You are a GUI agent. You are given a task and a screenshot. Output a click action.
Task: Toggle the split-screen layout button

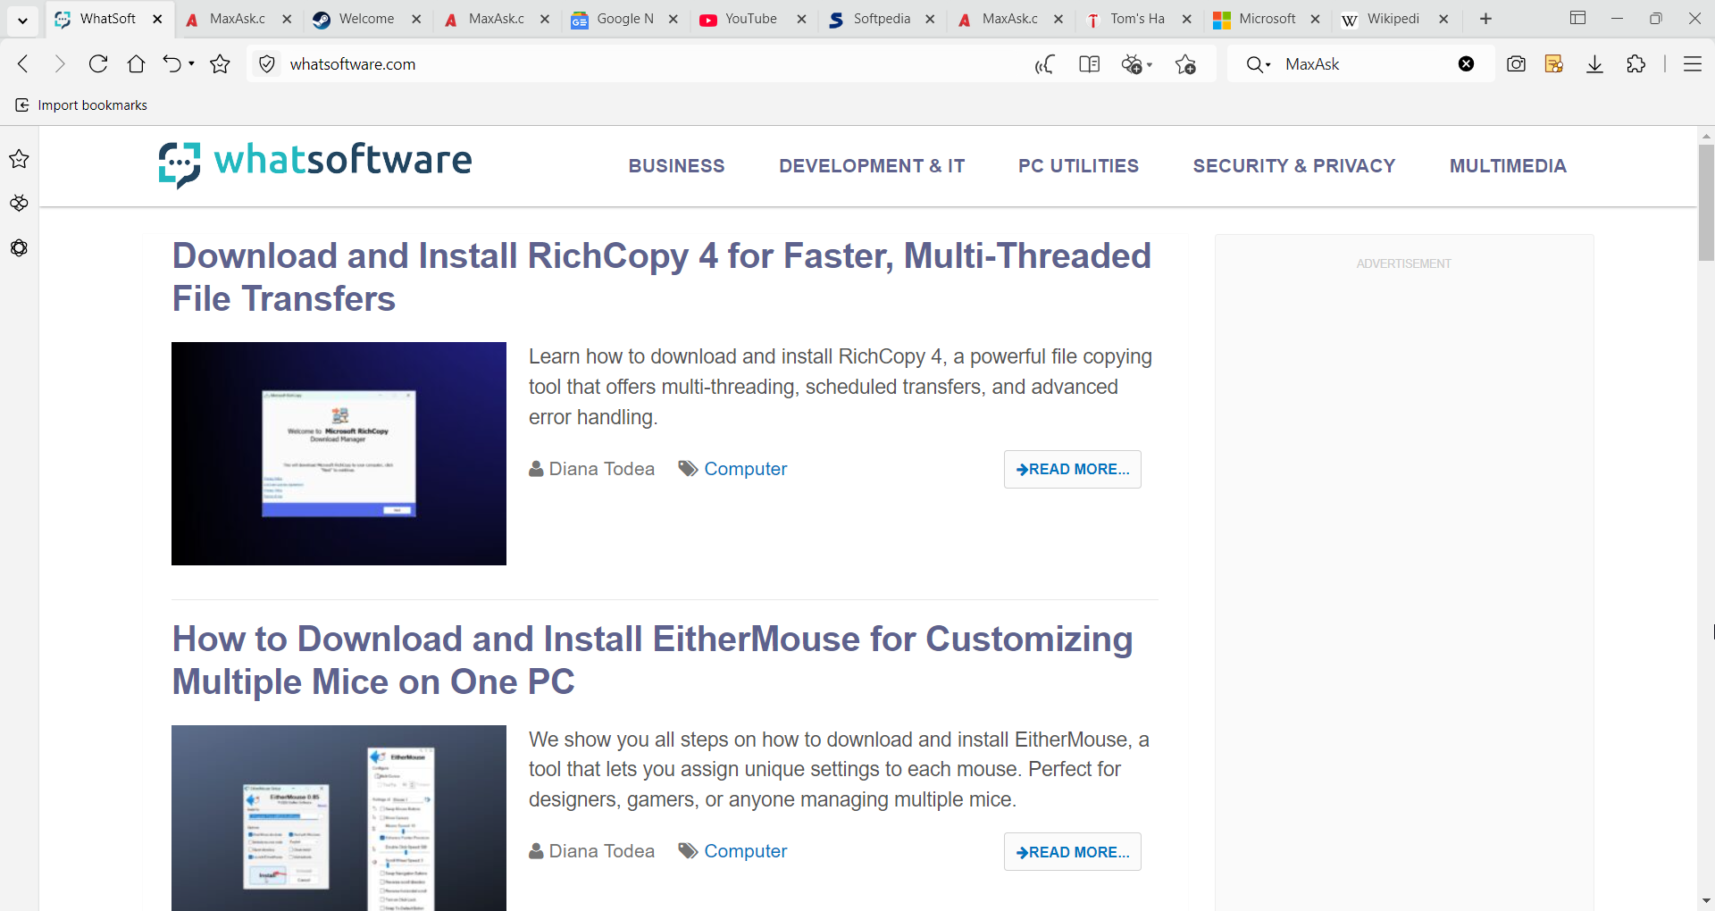[1577, 18]
